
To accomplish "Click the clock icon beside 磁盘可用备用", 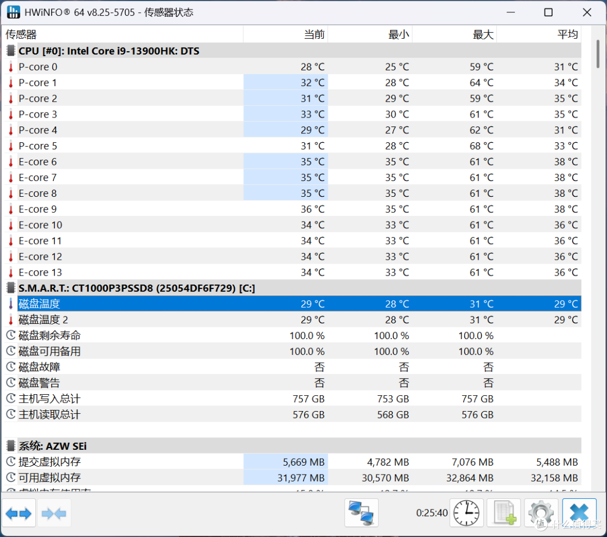I will click(11, 351).
